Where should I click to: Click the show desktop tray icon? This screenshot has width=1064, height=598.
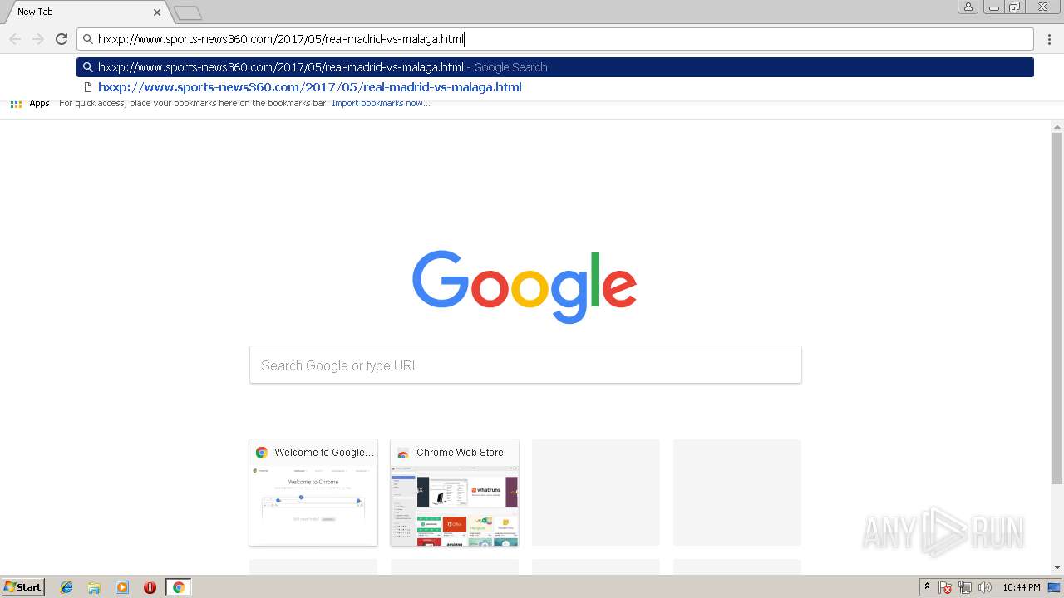[x=1055, y=587]
